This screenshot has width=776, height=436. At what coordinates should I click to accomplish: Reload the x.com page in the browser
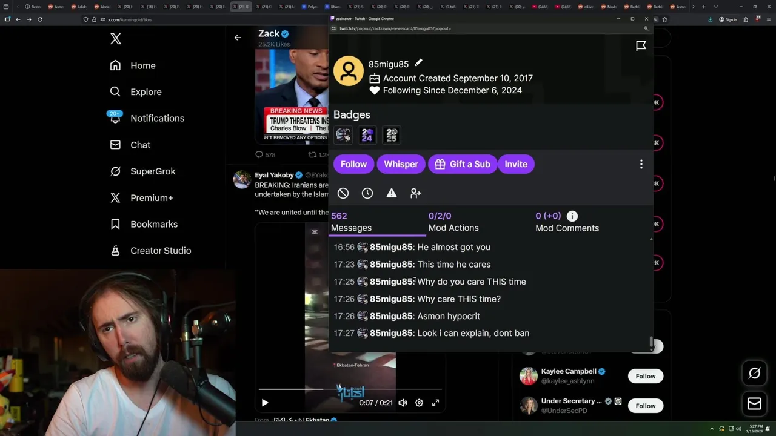click(40, 19)
